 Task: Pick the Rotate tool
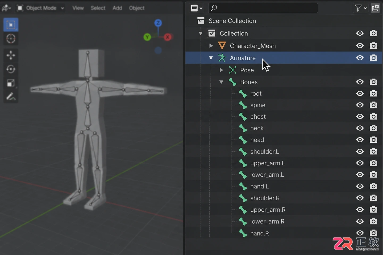[11, 69]
